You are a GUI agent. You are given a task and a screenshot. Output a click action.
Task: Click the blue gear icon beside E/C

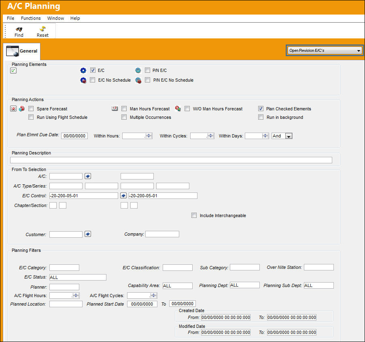(83, 70)
